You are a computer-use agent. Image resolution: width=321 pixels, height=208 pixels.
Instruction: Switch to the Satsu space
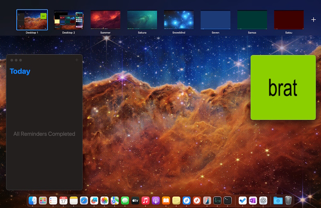[x=288, y=20]
